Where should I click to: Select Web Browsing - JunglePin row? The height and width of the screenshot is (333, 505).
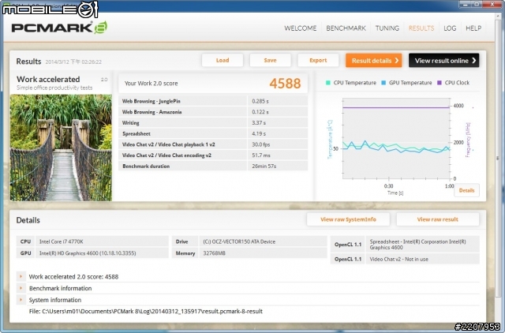pos(213,101)
